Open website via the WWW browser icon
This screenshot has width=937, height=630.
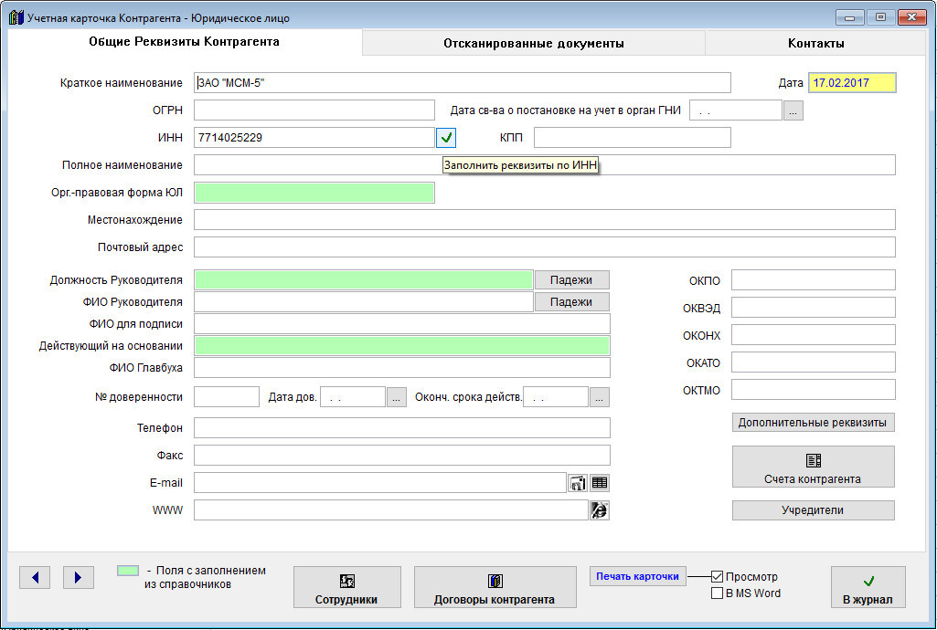[600, 510]
